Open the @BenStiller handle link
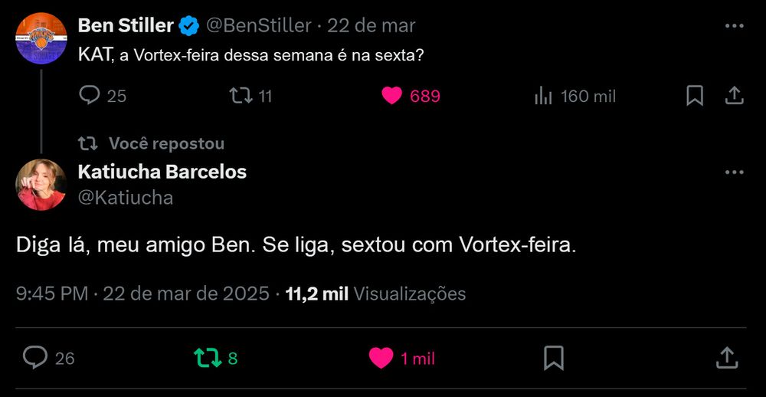This screenshot has height=397, width=766. (258, 25)
